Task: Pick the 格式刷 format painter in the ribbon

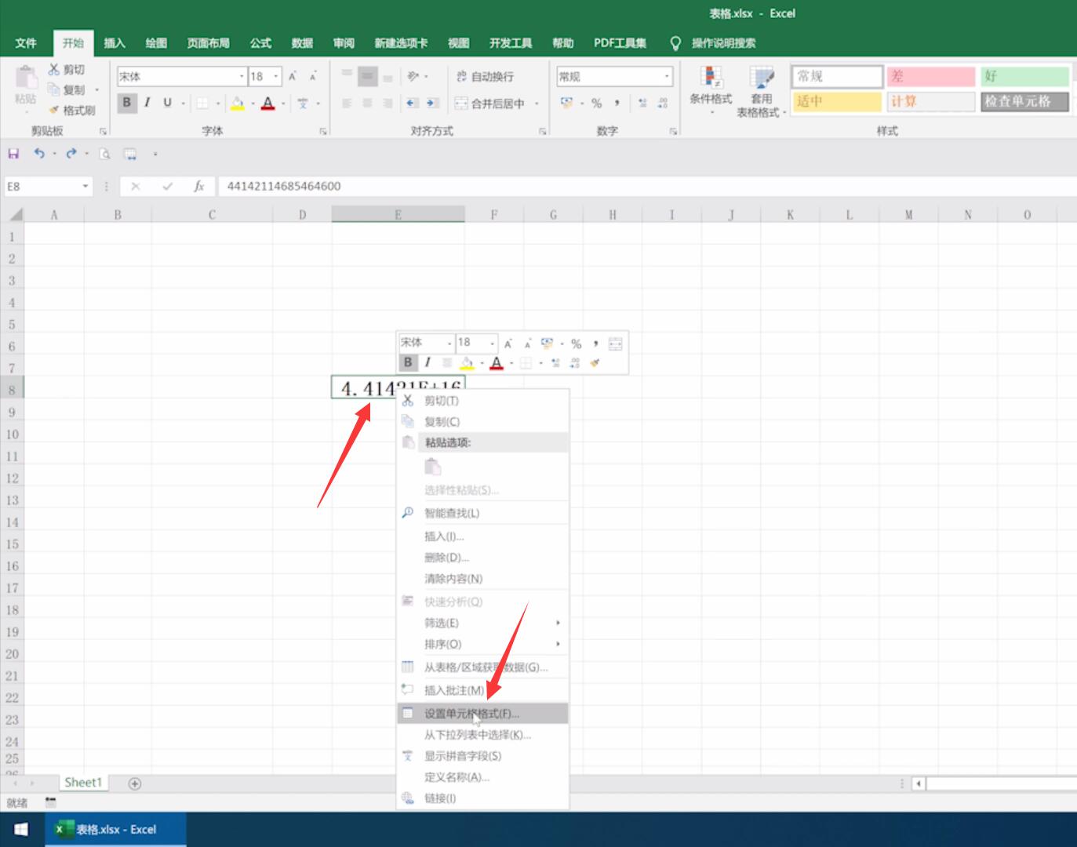Action: (x=72, y=111)
